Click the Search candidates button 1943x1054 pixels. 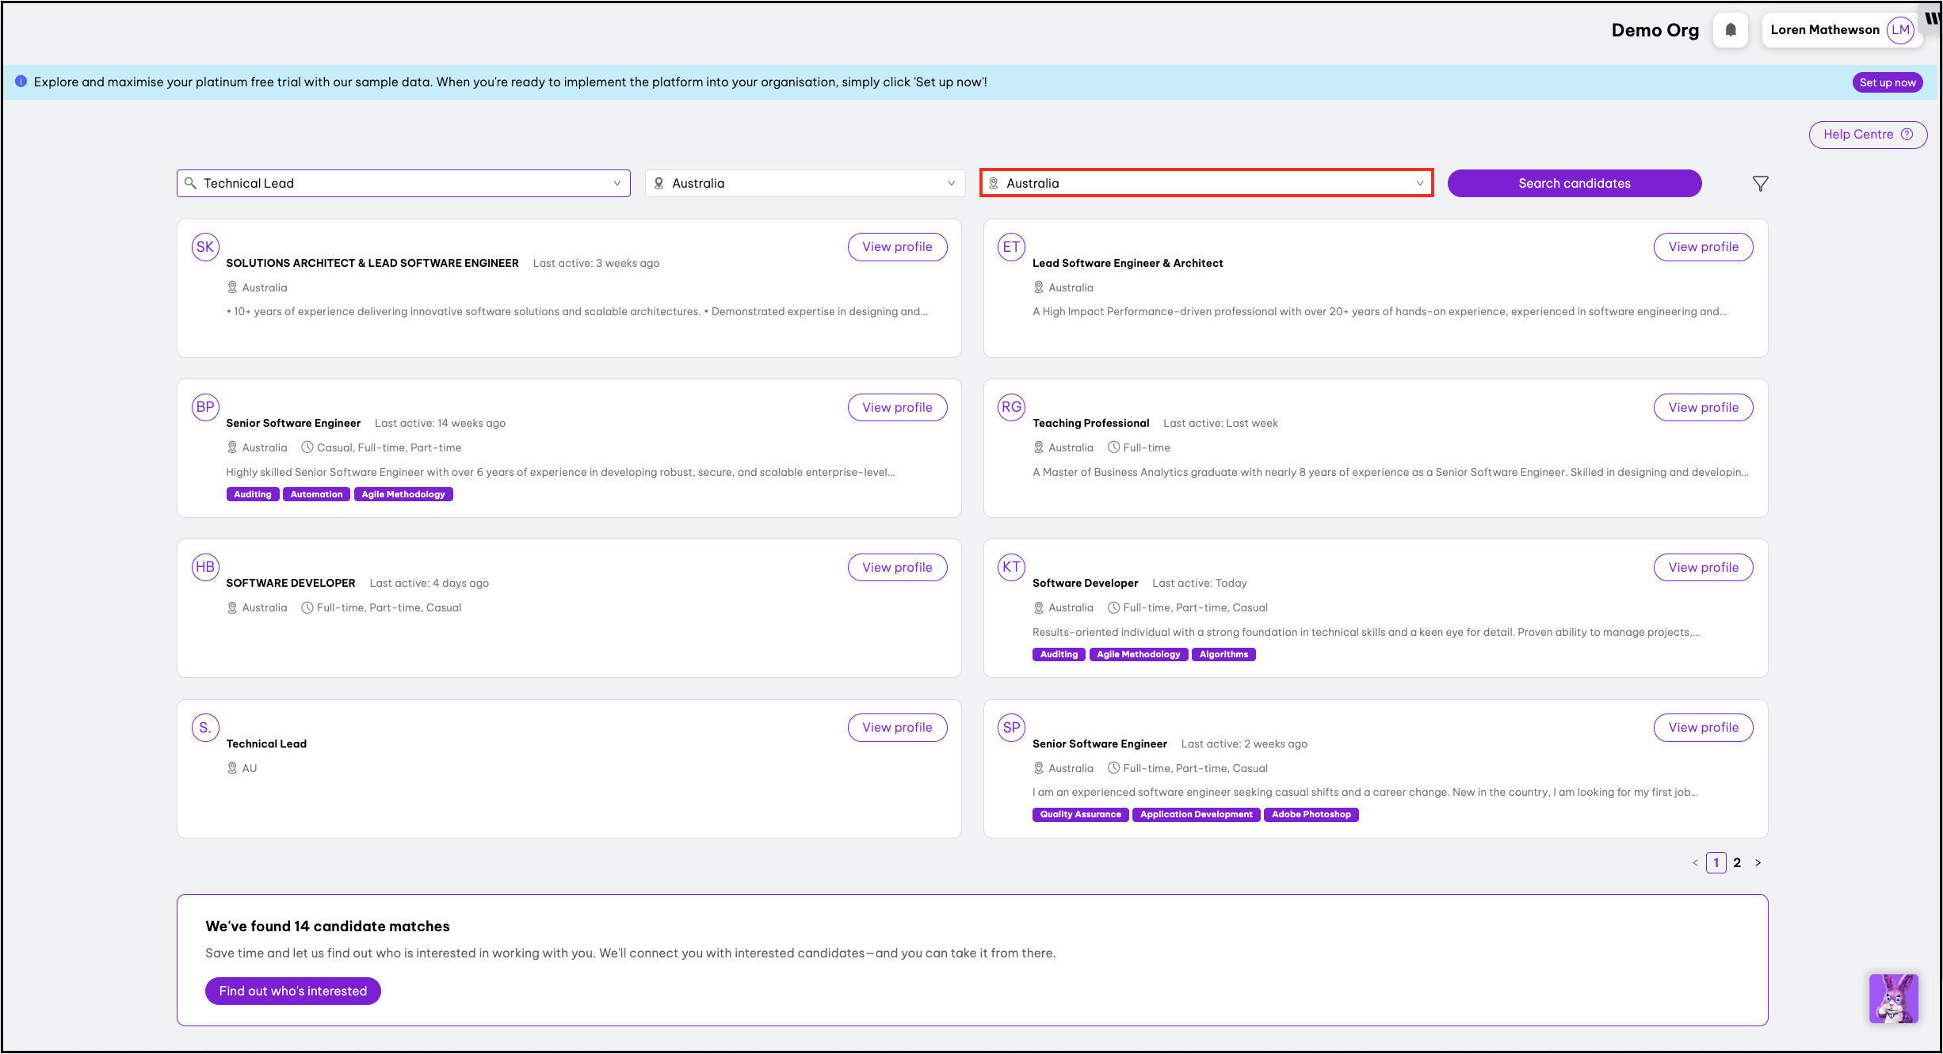[x=1574, y=184]
